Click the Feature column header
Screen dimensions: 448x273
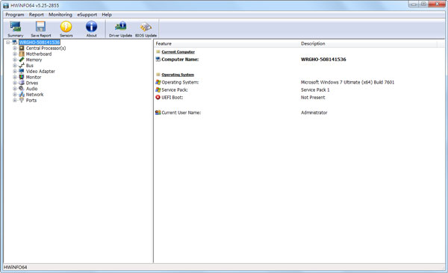pyautogui.click(x=226, y=44)
